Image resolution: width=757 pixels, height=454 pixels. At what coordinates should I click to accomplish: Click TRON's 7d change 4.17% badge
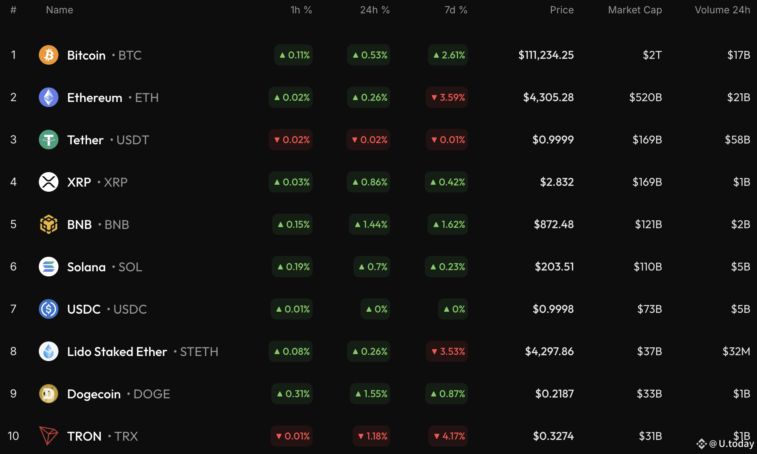click(x=448, y=436)
